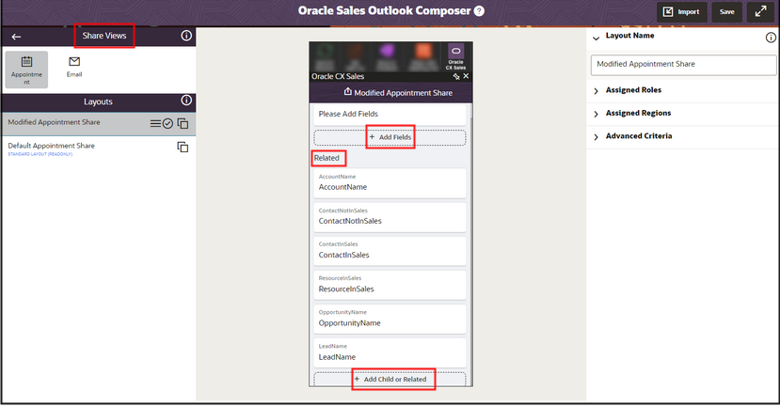Viewport: 780px width, 406px height.
Task: Click the Save button
Action: point(726,12)
